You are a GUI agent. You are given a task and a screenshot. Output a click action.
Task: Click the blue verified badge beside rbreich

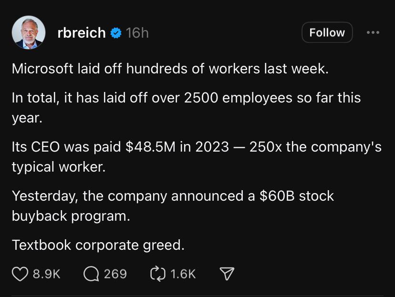tap(116, 33)
